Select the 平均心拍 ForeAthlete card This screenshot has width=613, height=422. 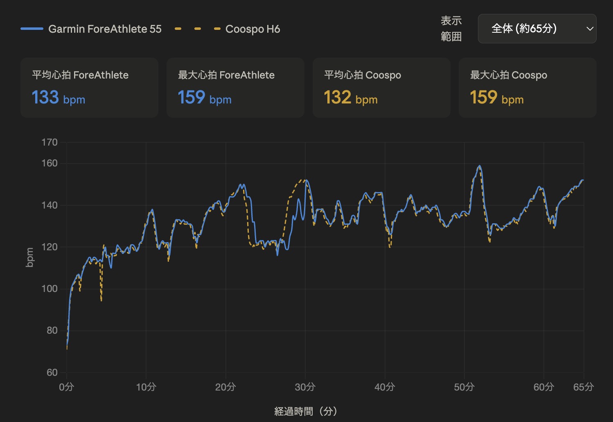pyautogui.click(x=89, y=88)
